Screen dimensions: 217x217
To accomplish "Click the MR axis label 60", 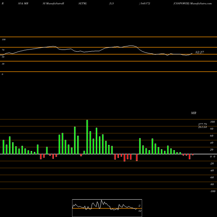I will [x=212, y=136].
